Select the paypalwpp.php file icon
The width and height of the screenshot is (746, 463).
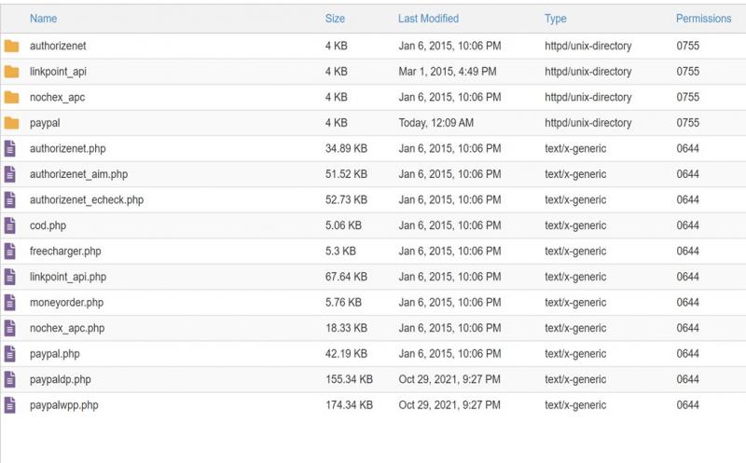click(10, 405)
